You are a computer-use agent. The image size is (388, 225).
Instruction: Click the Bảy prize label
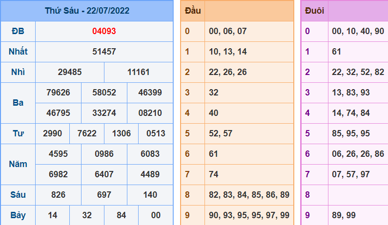click(x=18, y=216)
